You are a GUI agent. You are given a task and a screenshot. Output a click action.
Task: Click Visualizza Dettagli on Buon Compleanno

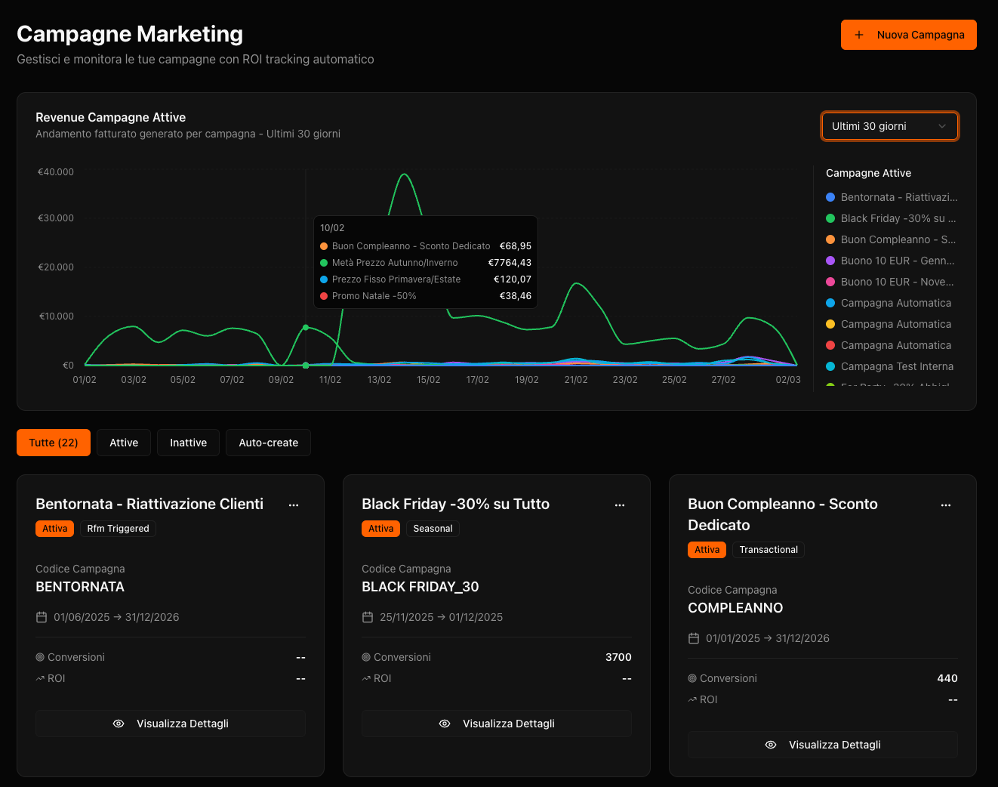(x=822, y=744)
